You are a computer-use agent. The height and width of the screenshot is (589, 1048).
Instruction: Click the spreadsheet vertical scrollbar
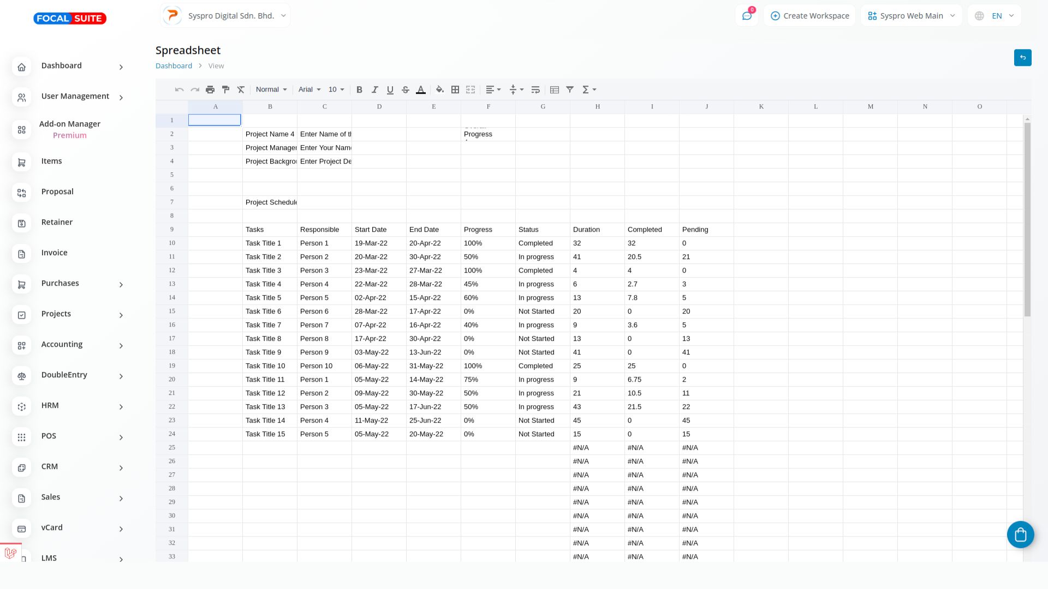1027,219
